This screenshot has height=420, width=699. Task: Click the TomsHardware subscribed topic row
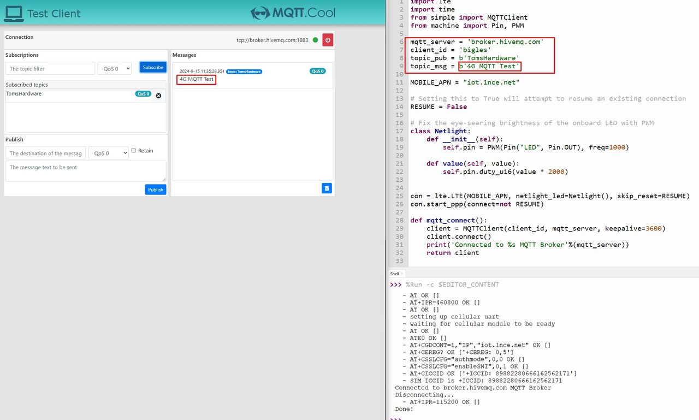[86, 95]
